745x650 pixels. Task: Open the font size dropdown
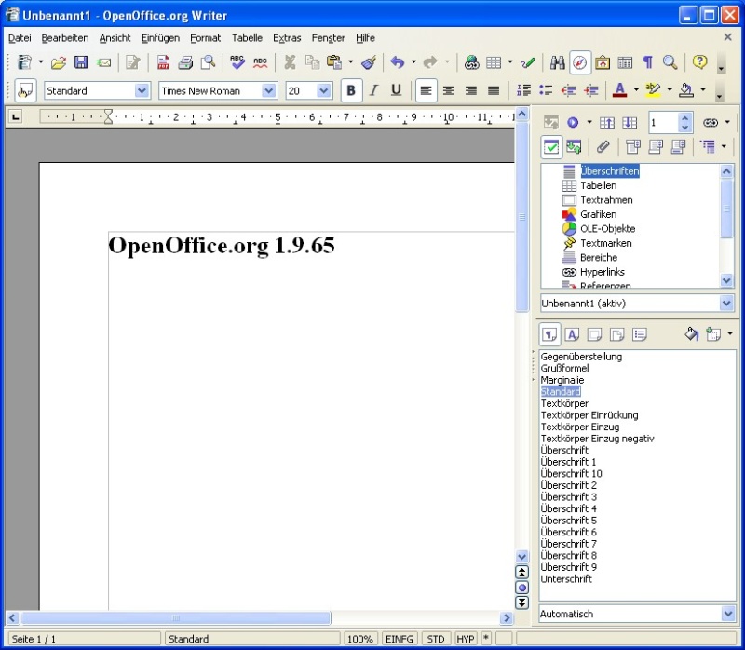324,90
